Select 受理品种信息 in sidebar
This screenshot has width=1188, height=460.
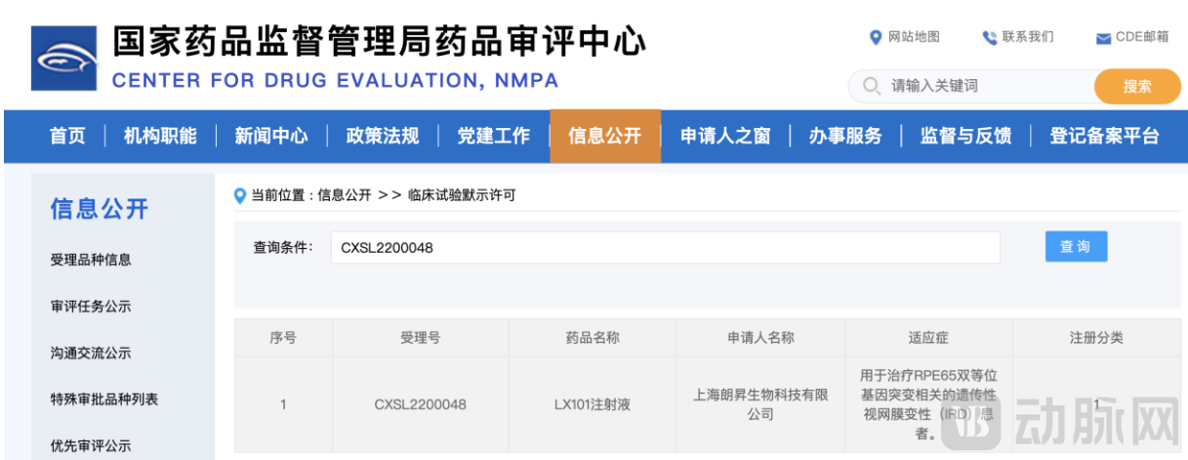tap(91, 260)
